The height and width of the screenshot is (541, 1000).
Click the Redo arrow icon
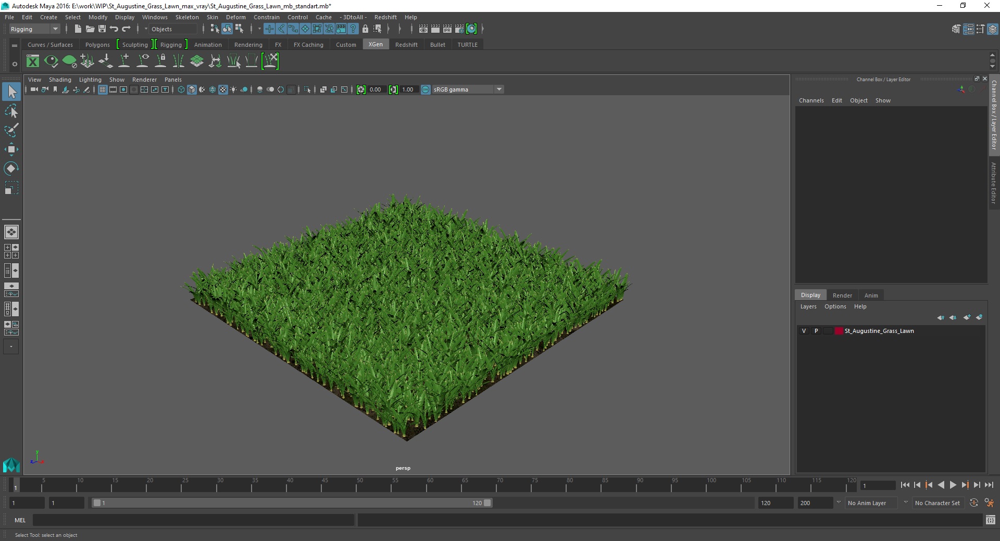[x=126, y=29]
